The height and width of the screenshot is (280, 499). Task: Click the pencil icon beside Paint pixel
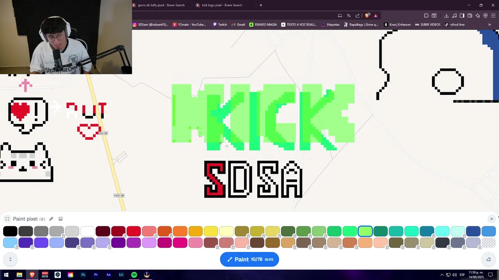[x=51, y=219]
